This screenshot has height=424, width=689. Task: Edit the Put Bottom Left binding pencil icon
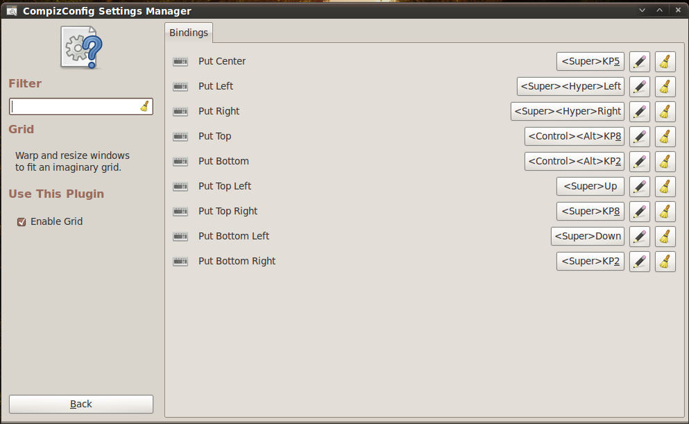pyautogui.click(x=639, y=237)
